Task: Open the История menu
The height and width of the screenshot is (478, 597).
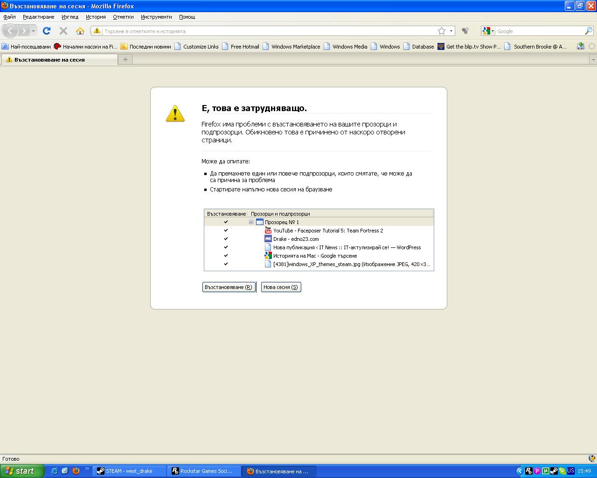Action: 96,17
